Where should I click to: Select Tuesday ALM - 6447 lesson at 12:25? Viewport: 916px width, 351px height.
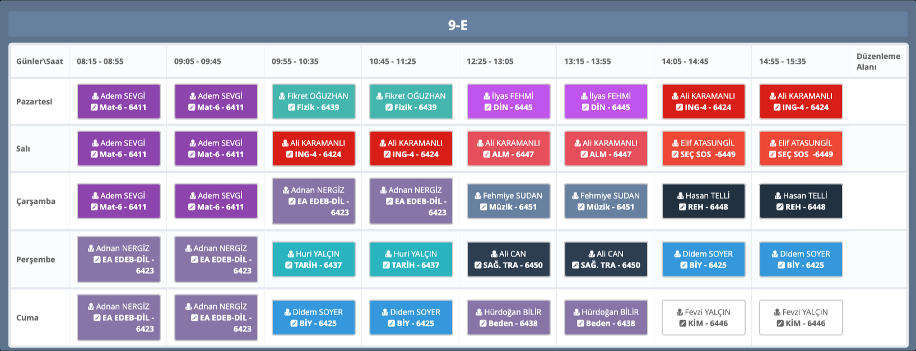508,148
